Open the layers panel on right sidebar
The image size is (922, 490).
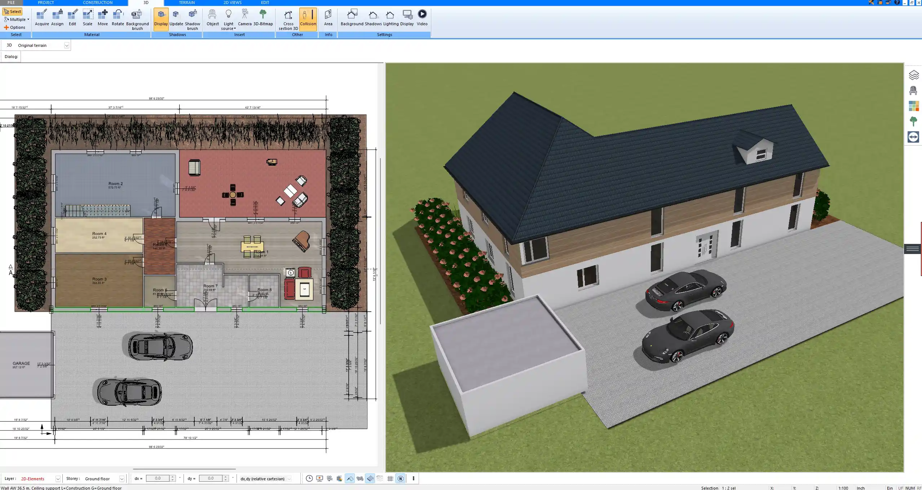(x=913, y=75)
